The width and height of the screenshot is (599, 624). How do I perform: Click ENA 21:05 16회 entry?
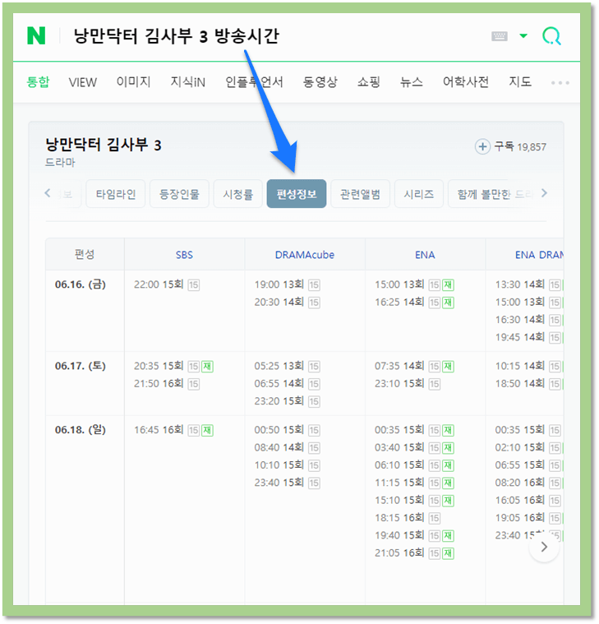tap(414, 552)
